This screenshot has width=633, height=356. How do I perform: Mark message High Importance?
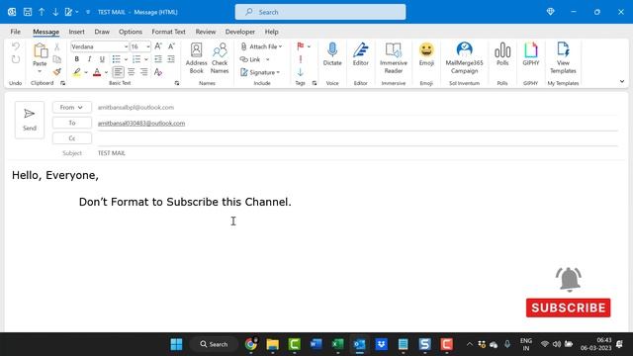(301, 59)
